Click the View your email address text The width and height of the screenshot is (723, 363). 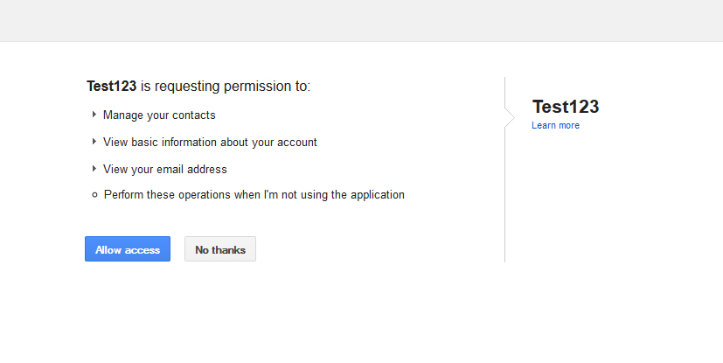(x=164, y=169)
